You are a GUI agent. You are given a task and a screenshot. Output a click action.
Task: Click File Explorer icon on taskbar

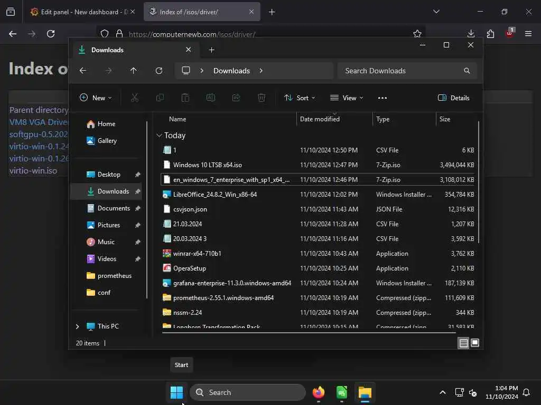[365, 392]
